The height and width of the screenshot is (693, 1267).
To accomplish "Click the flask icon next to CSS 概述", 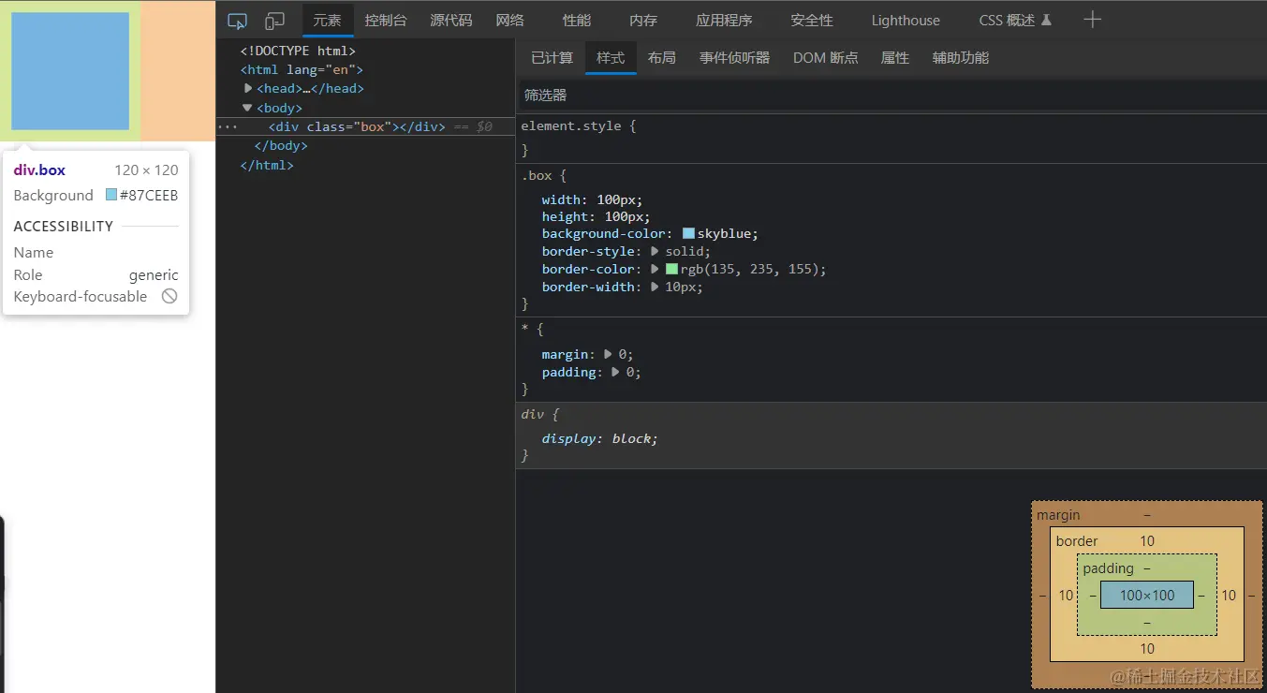I will pyautogui.click(x=1046, y=21).
